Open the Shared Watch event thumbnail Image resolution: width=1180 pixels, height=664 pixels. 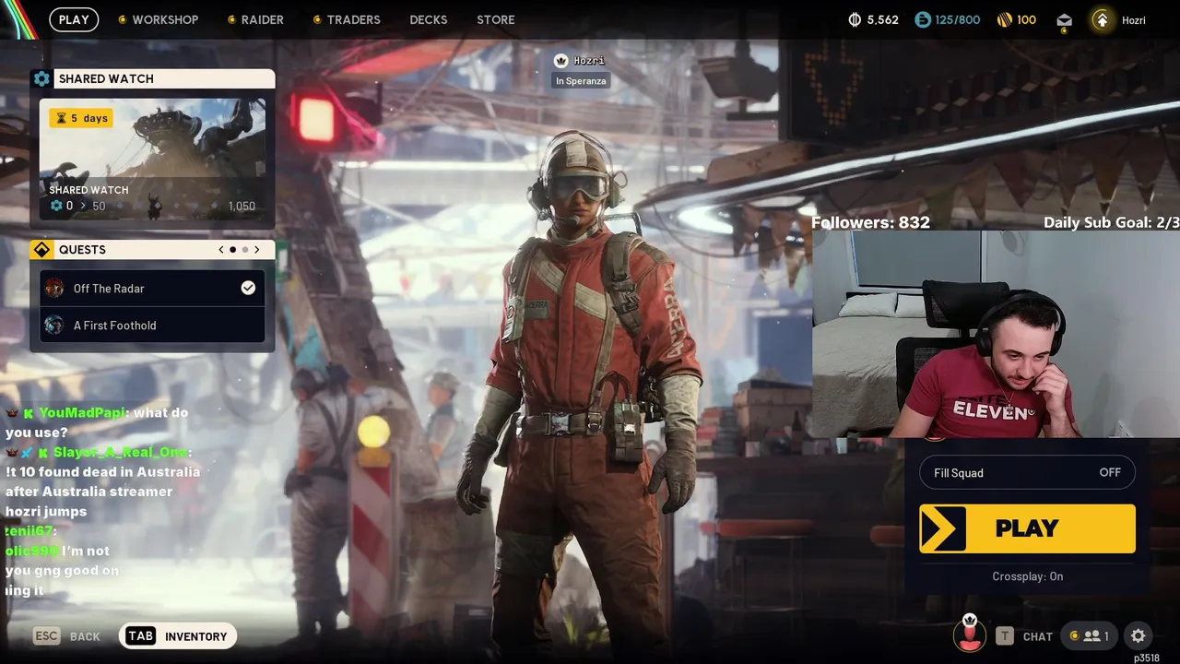pyautogui.click(x=152, y=160)
